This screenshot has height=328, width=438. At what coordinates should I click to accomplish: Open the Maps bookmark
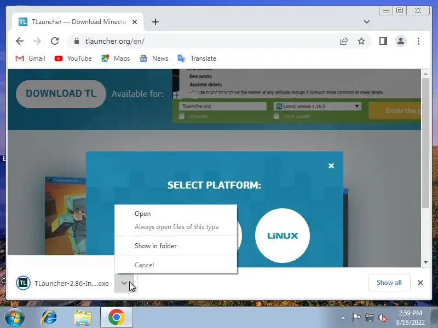coord(116,58)
